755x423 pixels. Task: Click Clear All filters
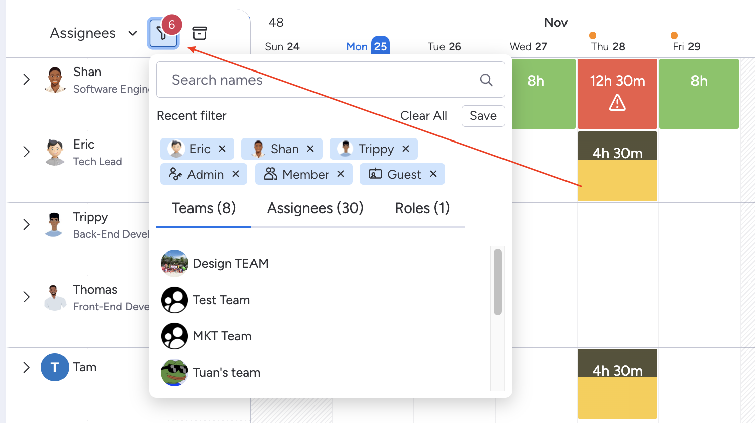click(x=423, y=116)
